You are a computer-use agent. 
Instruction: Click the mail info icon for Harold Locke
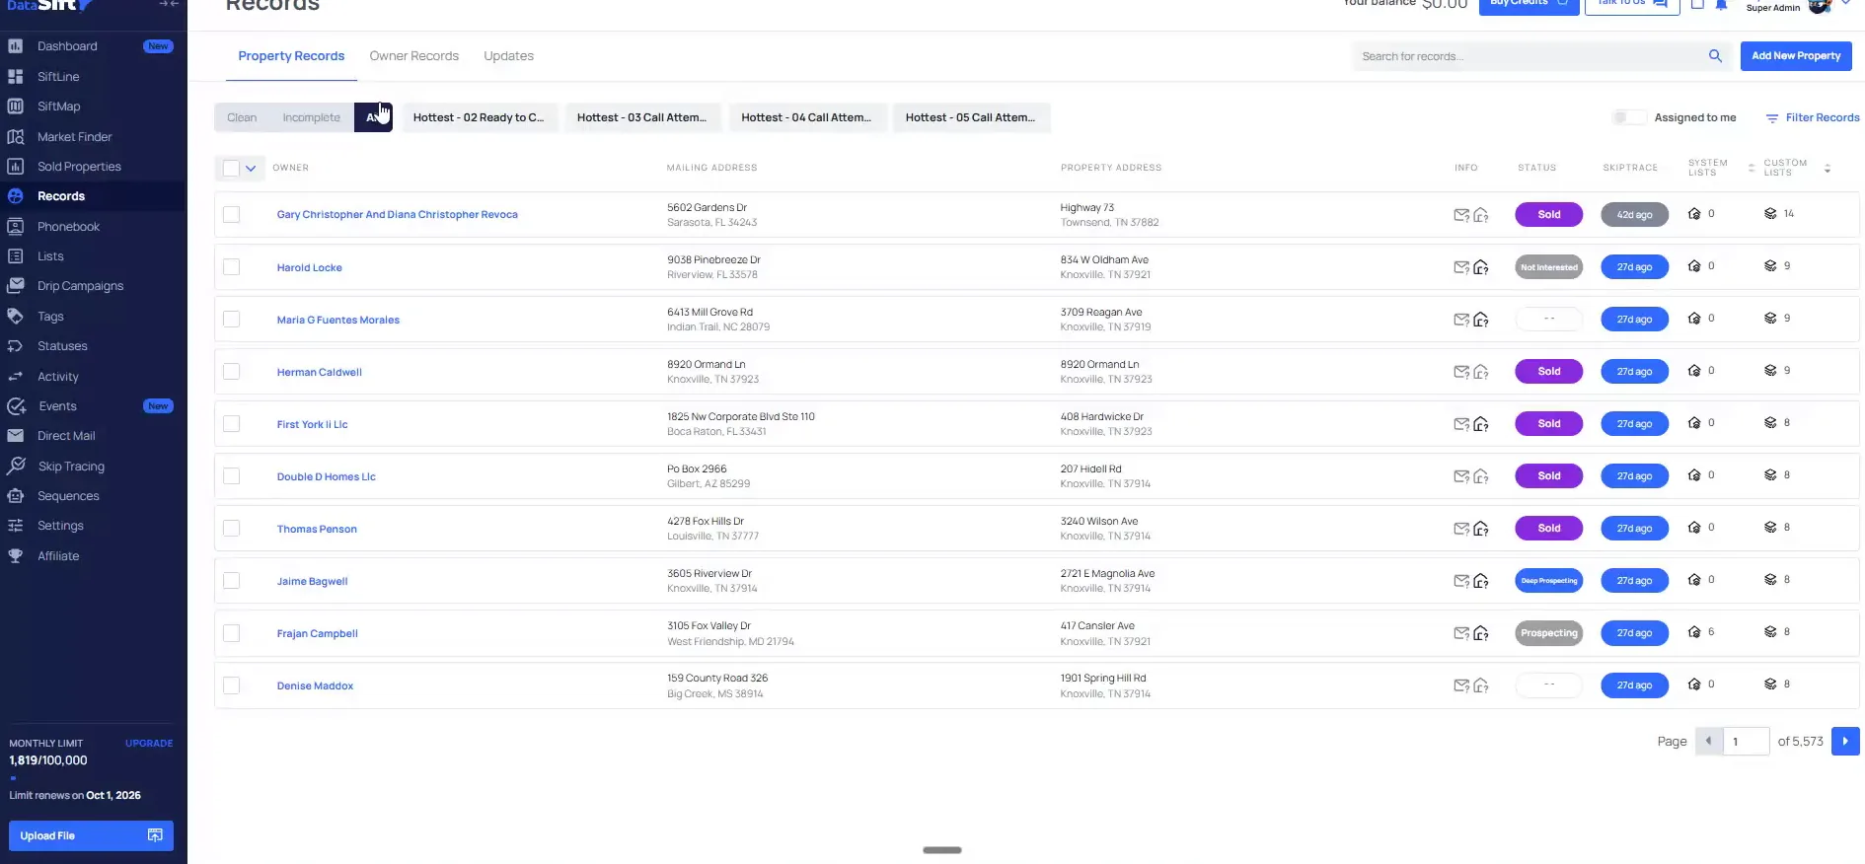[x=1461, y=267]
